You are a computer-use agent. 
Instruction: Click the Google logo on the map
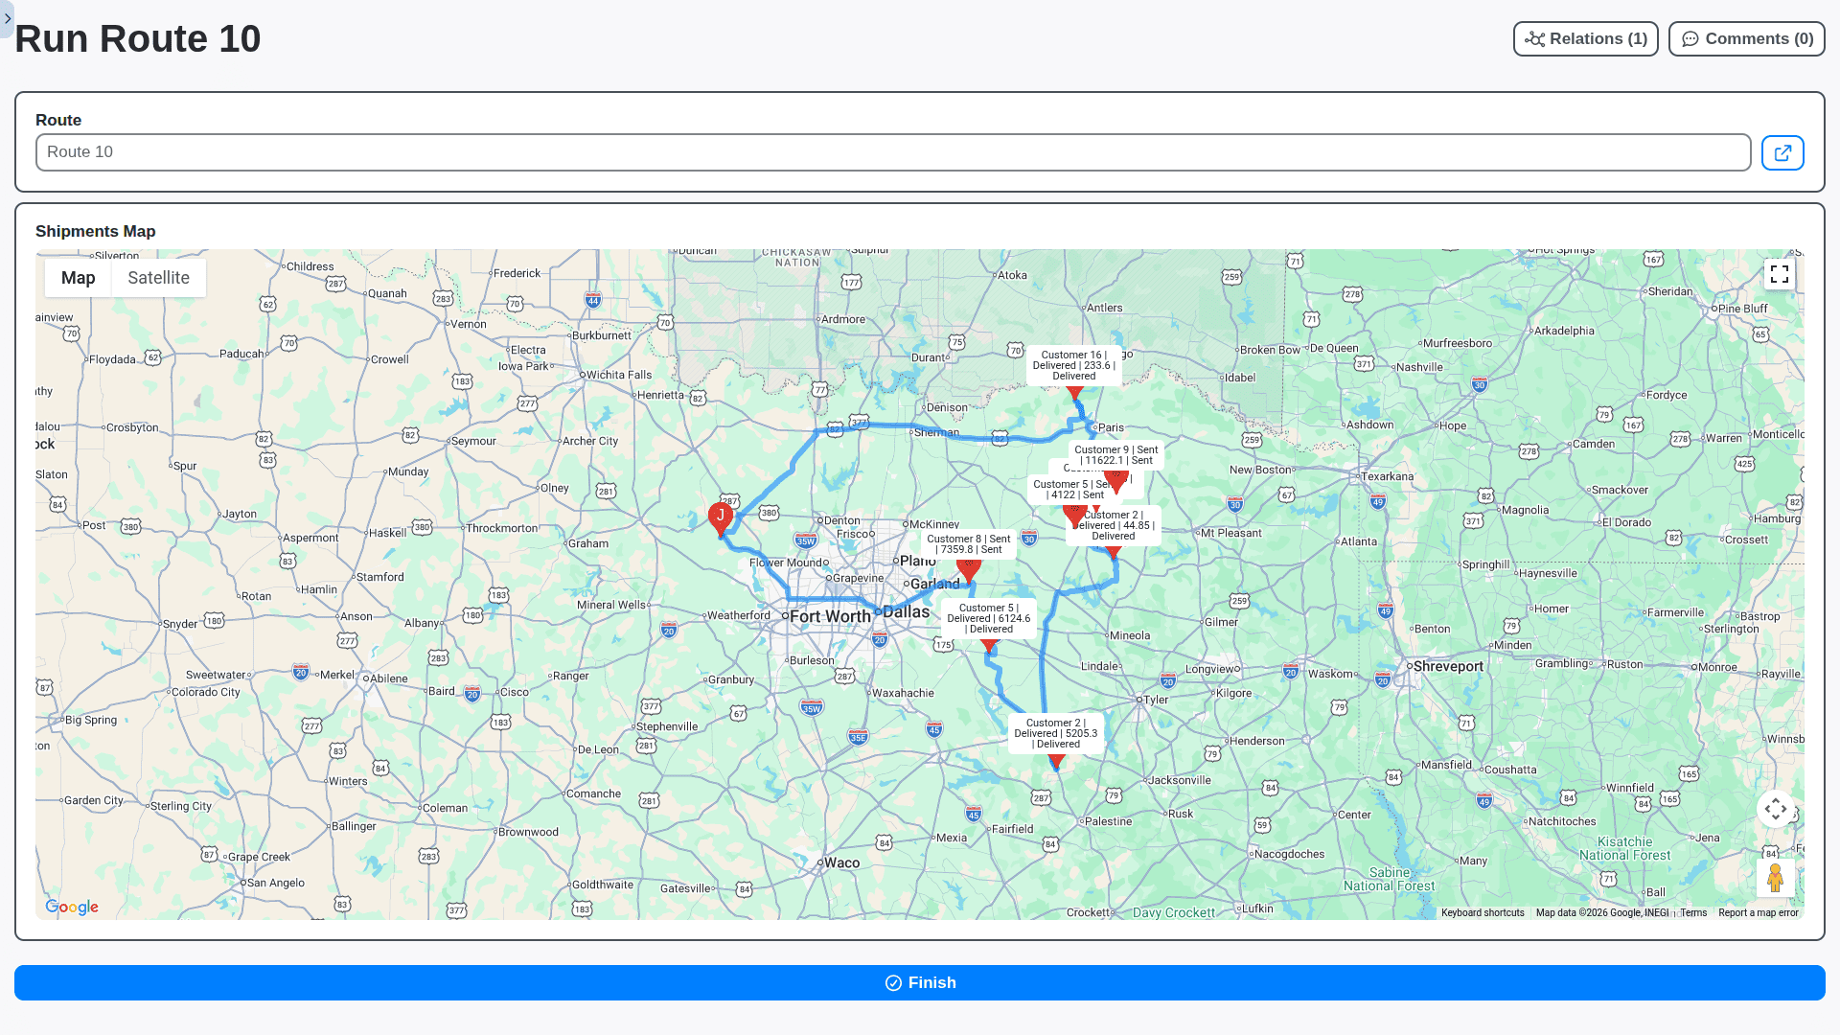71,907
